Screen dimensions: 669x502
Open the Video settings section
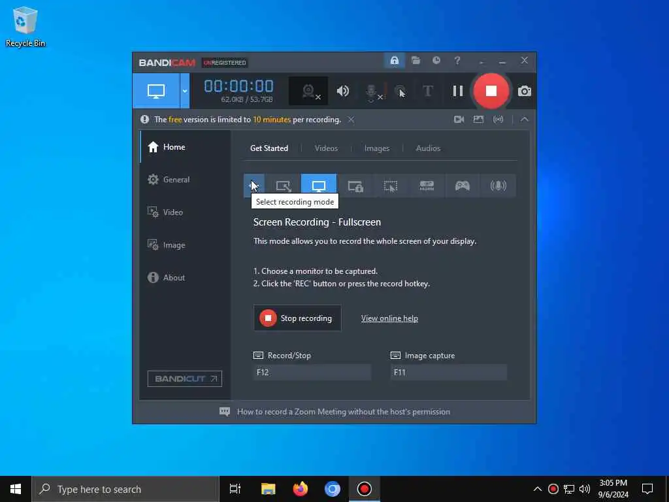pyautogui.click(x=185, y=212)
